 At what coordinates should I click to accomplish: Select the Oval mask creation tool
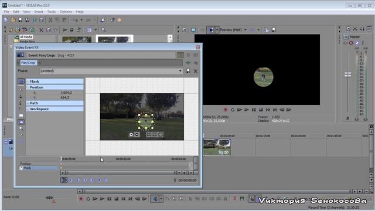click(x=21, y=122)
